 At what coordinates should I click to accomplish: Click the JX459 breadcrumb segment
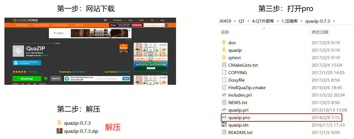225,21
